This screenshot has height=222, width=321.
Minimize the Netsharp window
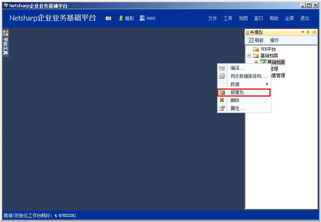pos(303,5)
